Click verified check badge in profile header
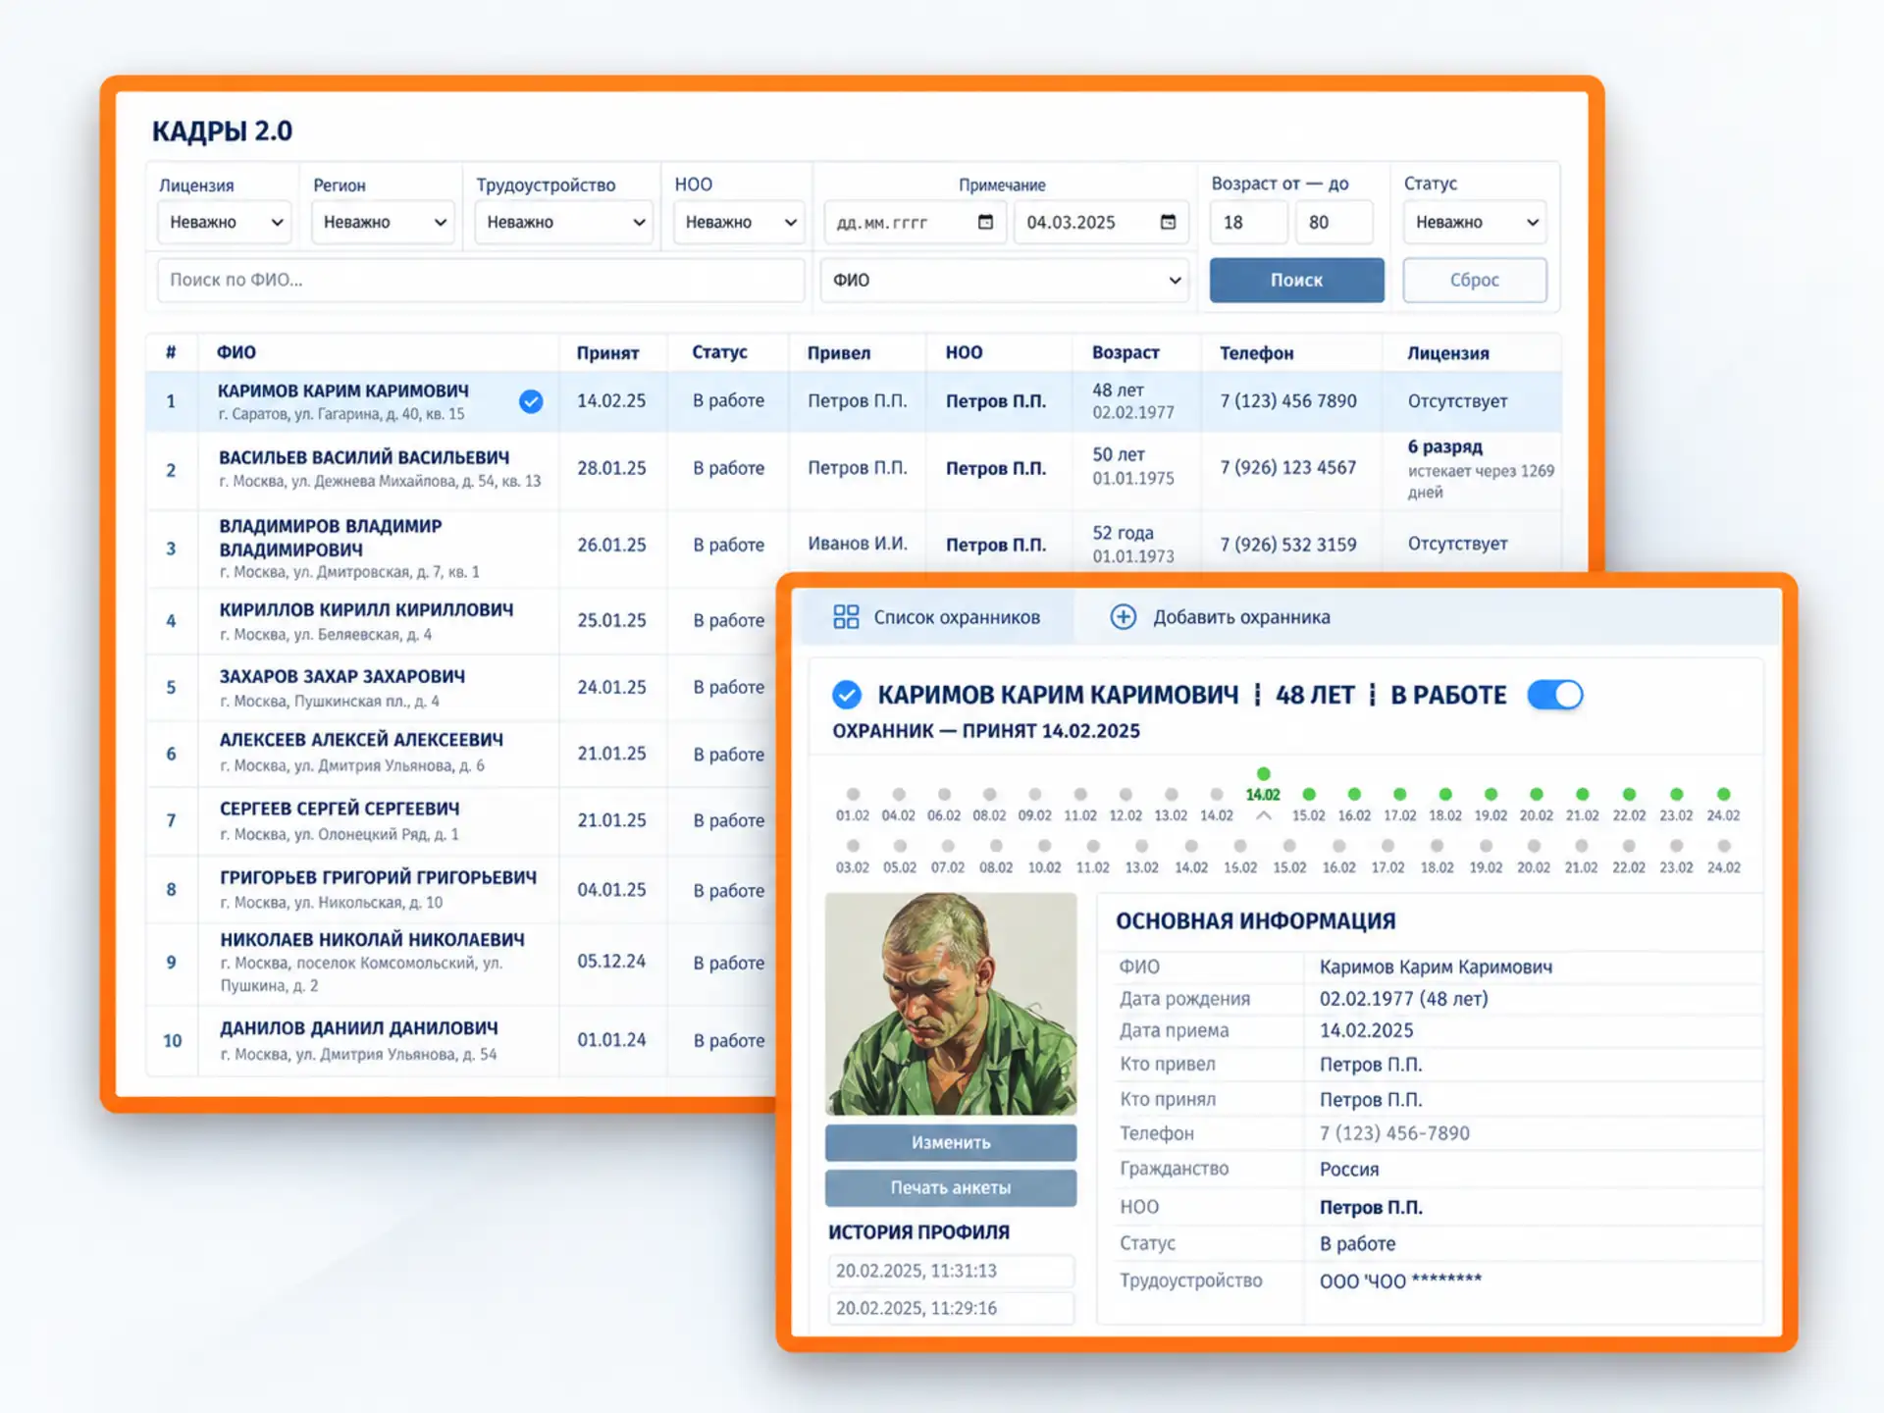 [847, 695]
